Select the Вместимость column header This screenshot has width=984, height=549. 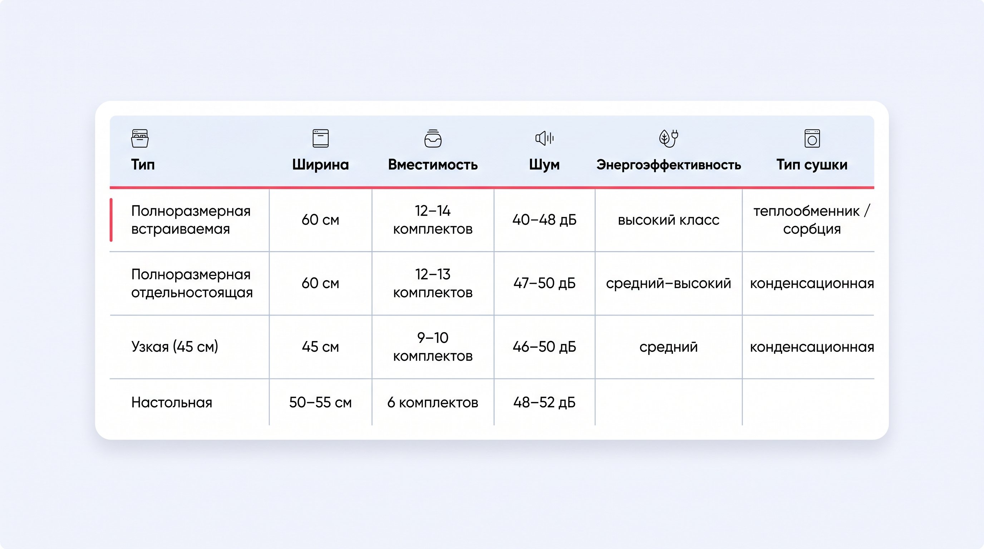[433, 164]
